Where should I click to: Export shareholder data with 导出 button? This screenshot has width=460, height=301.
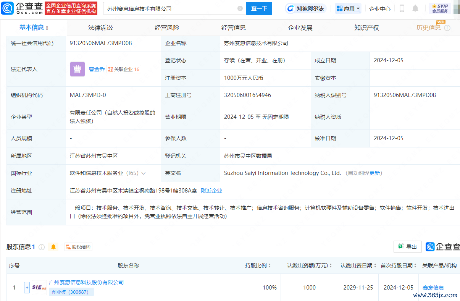click(x=408, y=247)
